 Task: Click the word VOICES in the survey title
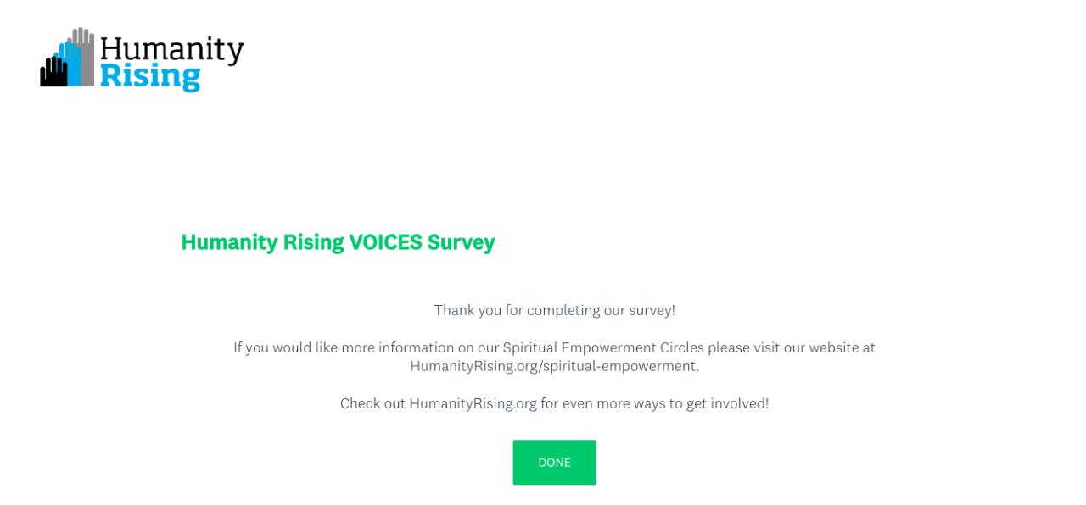[x=385, y=242]
